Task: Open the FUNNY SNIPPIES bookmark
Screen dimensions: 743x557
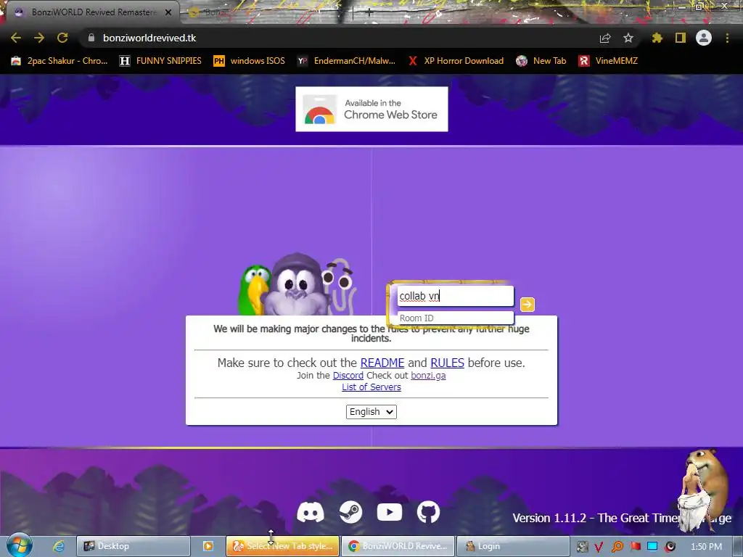Action: pyautogui.click(x=160, y=61)
